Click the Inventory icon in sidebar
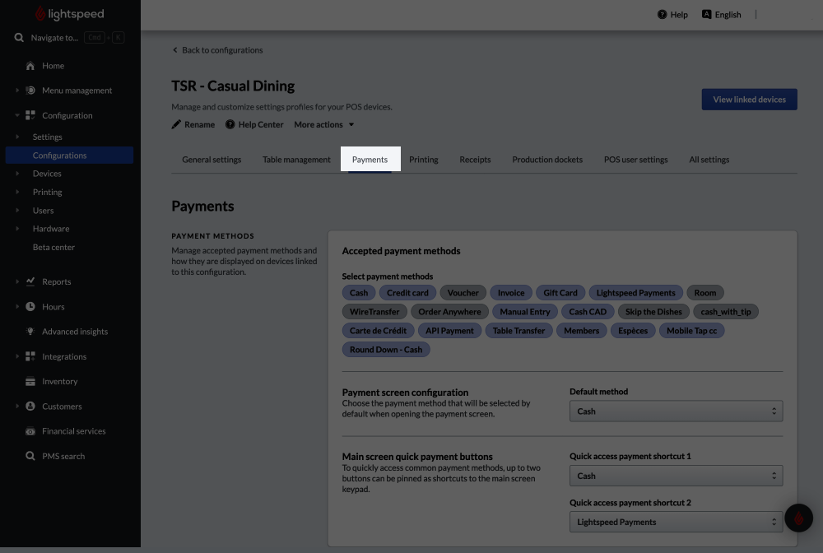This screenshot has height=553, width=823. (30, 382)
